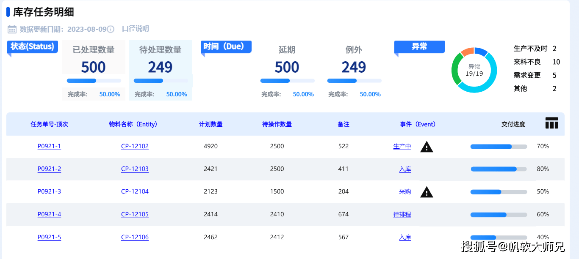
Task: Click the 来料不良 legend entry
Action: (x=527, y=62)
